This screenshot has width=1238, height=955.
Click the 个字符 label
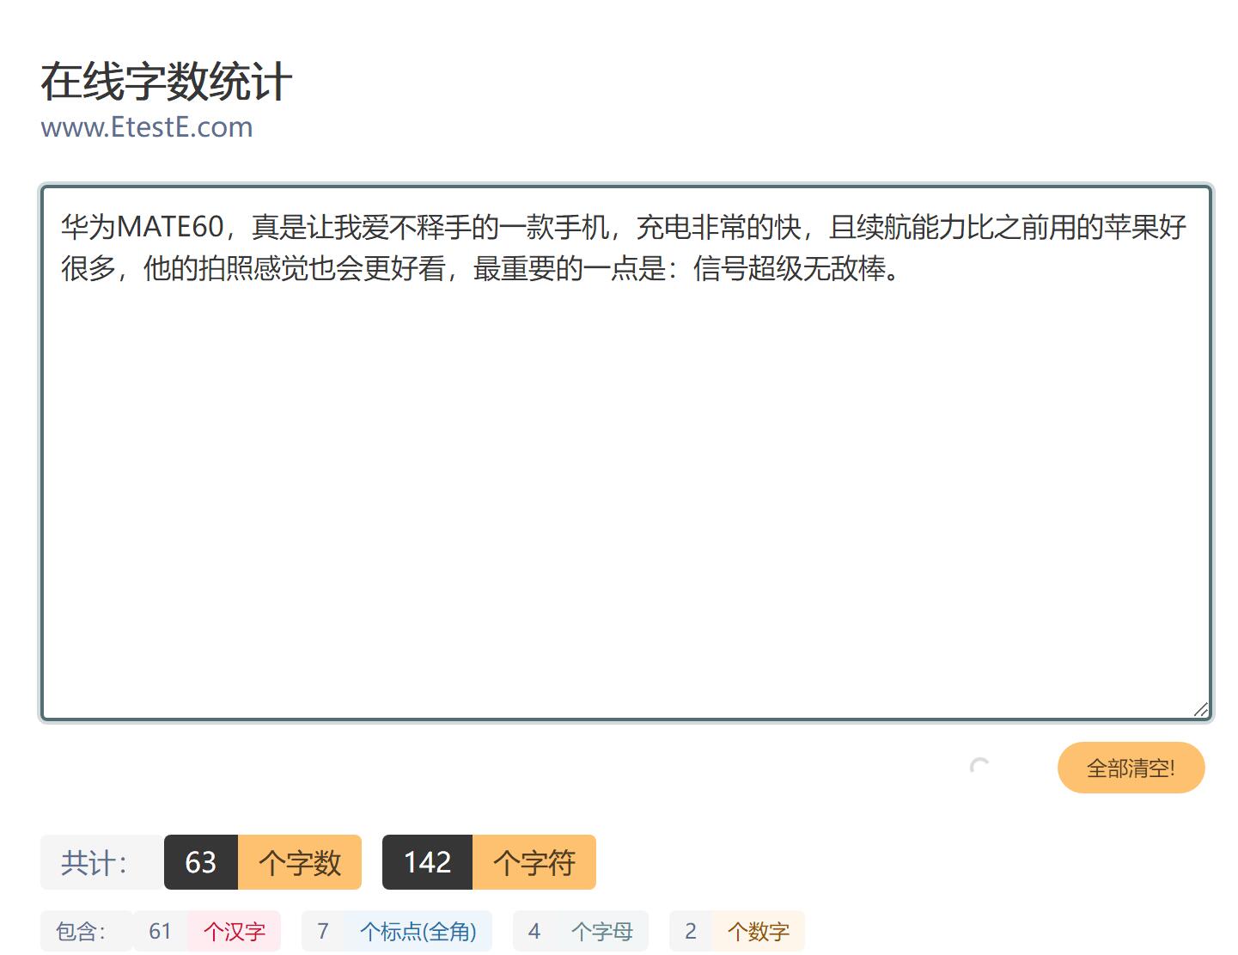534,862
